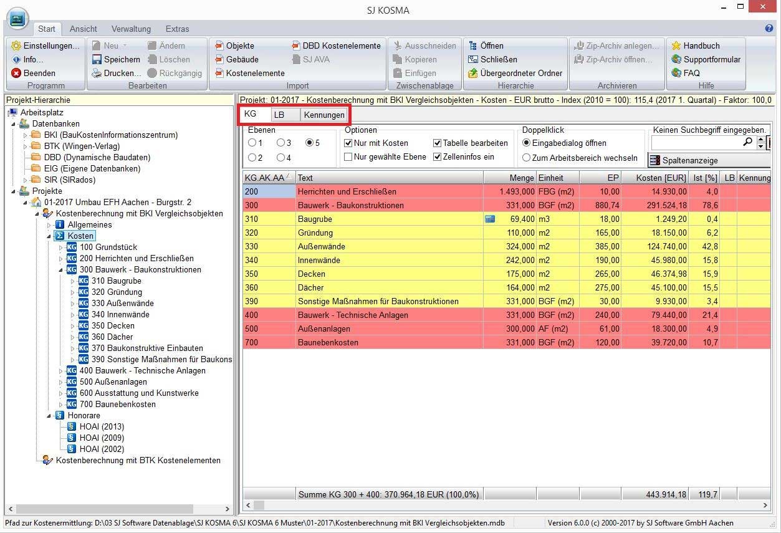Click the Kosten [EUR] column header
The width and height of the screenshot is (781, 533).
(655, 178)
